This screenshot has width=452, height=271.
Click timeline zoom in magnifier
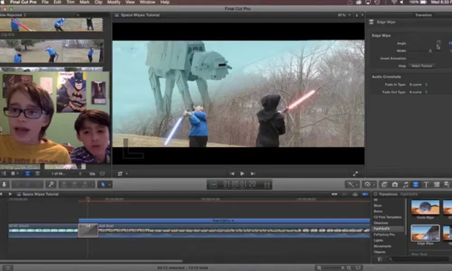349,268
